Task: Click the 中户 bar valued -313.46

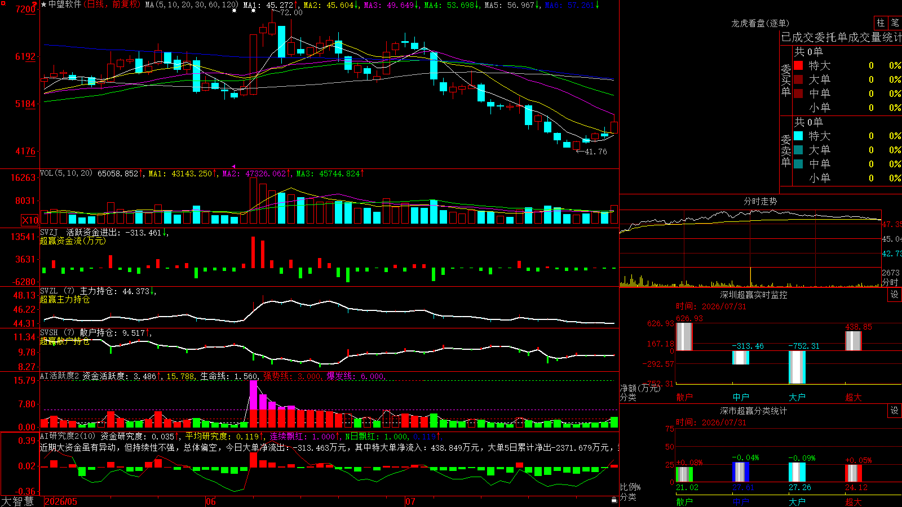Action: [741, 358]
